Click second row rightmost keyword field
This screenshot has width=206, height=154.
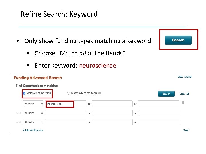(159, 113)
